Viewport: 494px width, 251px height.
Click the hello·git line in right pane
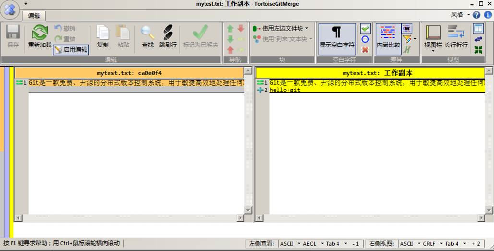[x=285, y=90]
